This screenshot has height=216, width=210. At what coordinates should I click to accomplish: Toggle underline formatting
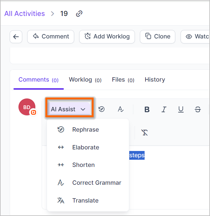click(181, 109)
